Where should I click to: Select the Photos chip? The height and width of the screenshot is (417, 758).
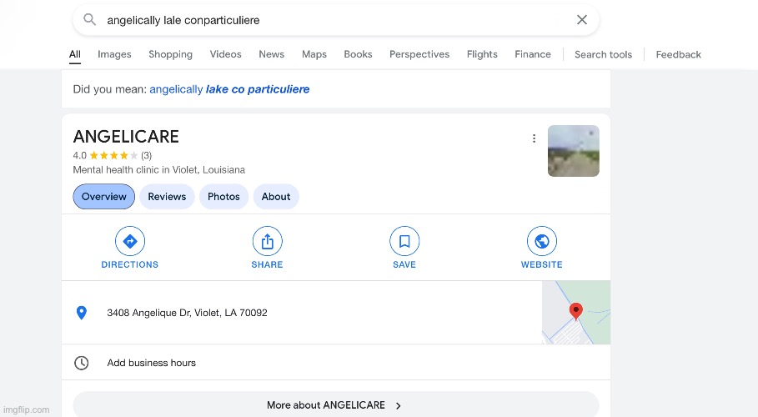223,197
